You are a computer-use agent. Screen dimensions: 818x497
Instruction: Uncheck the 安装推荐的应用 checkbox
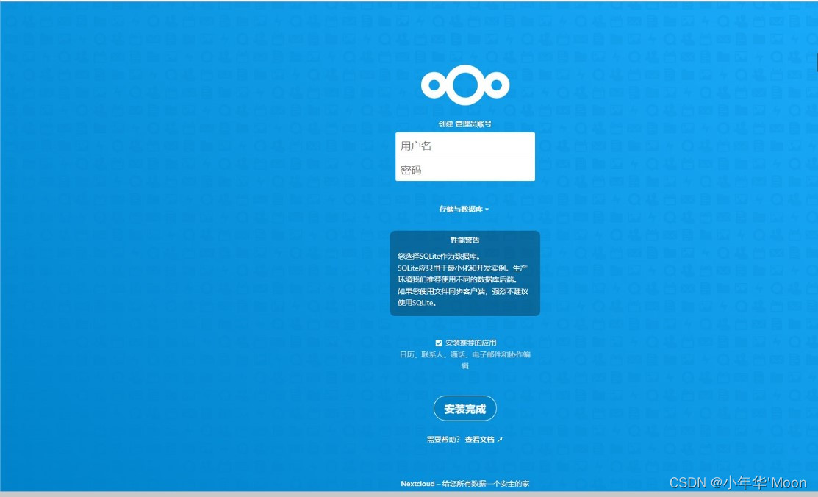click(x=439, y=343)
